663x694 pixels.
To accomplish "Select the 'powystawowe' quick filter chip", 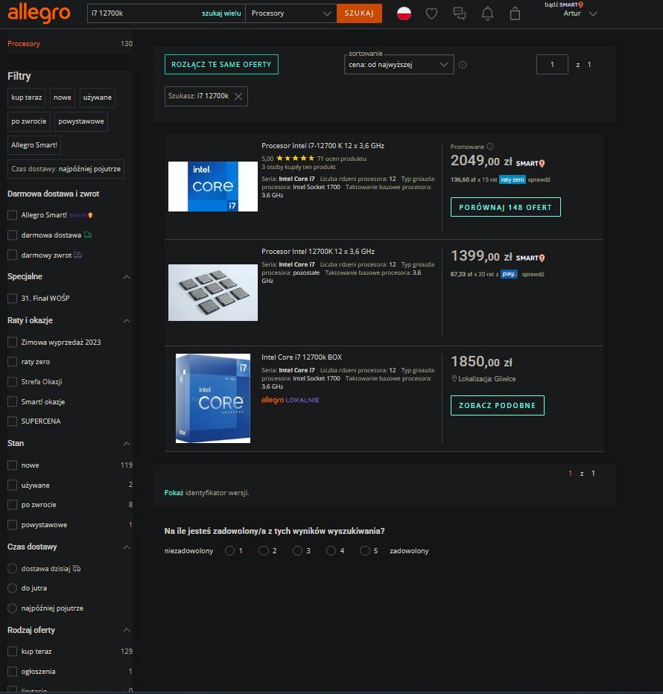I will 81,121.
